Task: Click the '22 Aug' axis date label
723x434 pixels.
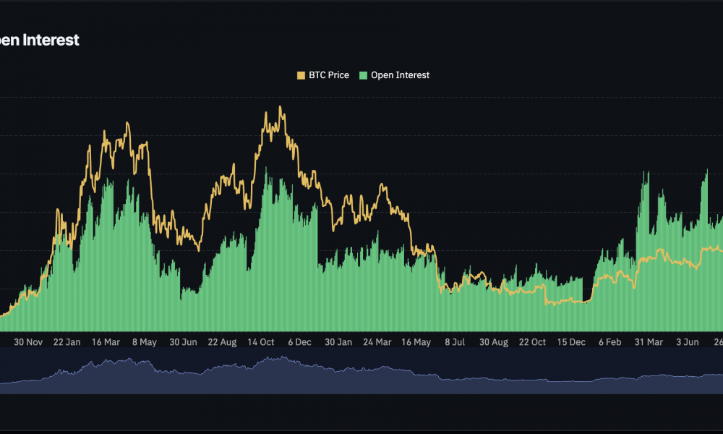Action: point(222,342)
